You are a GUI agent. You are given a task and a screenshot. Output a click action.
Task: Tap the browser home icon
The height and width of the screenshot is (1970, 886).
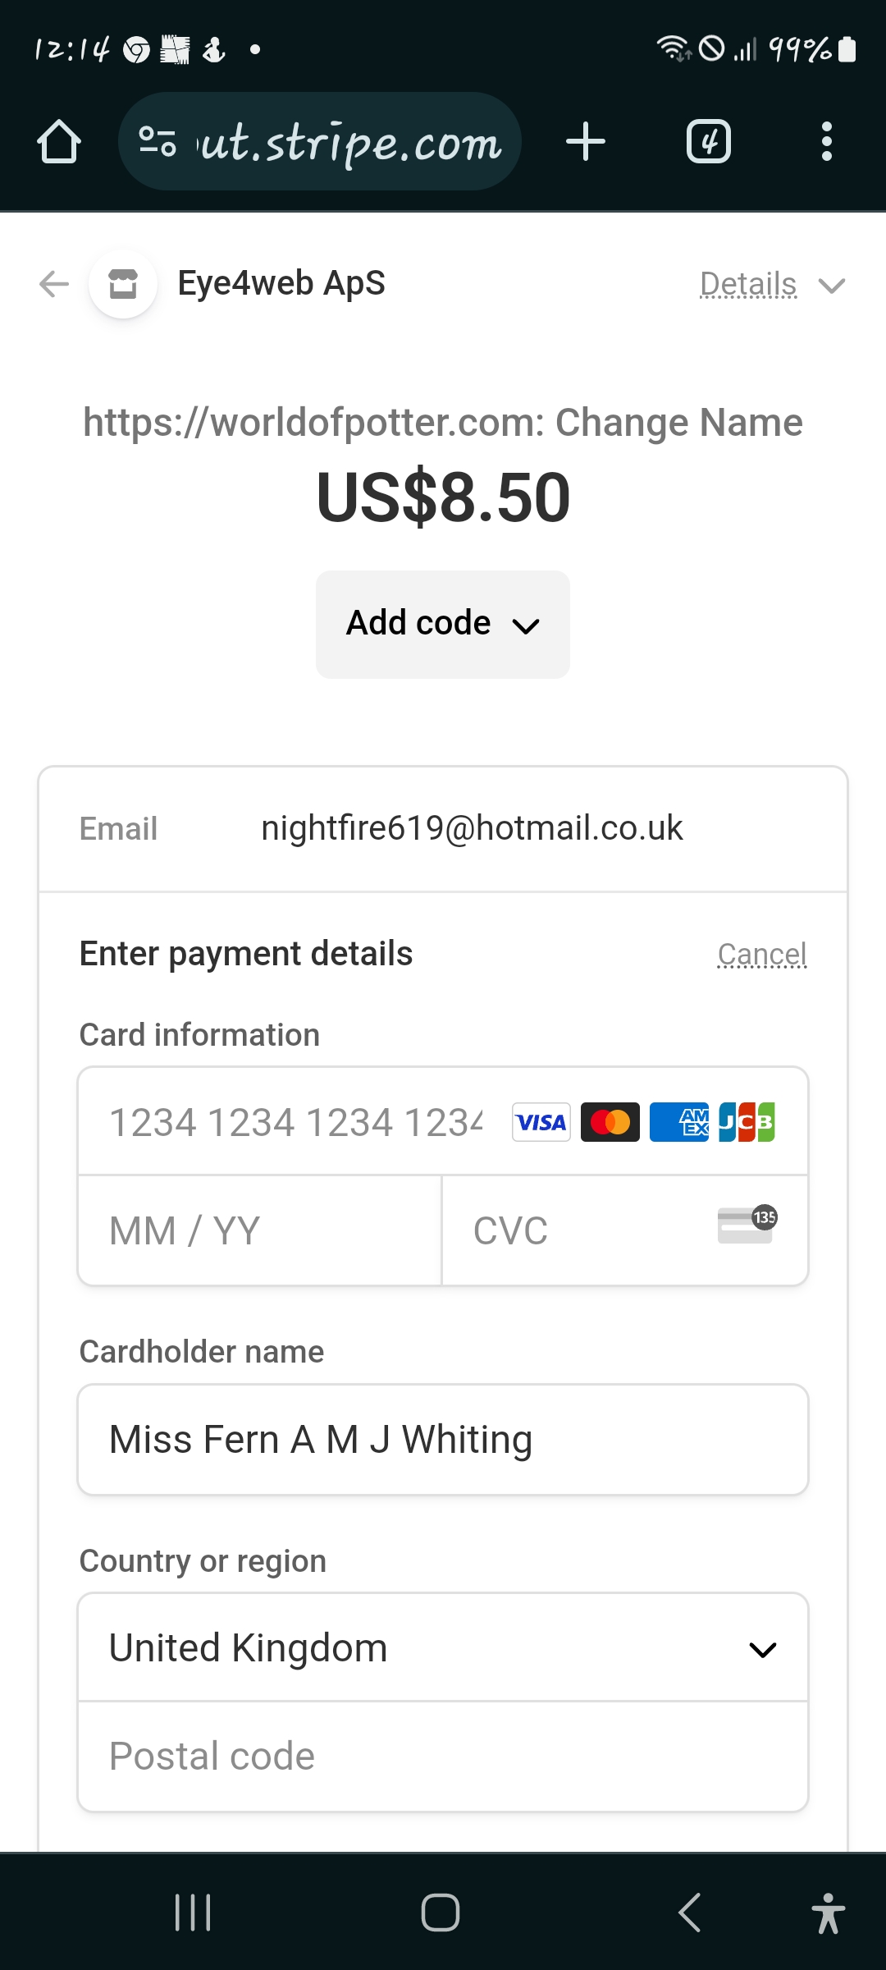pos(59,142)
